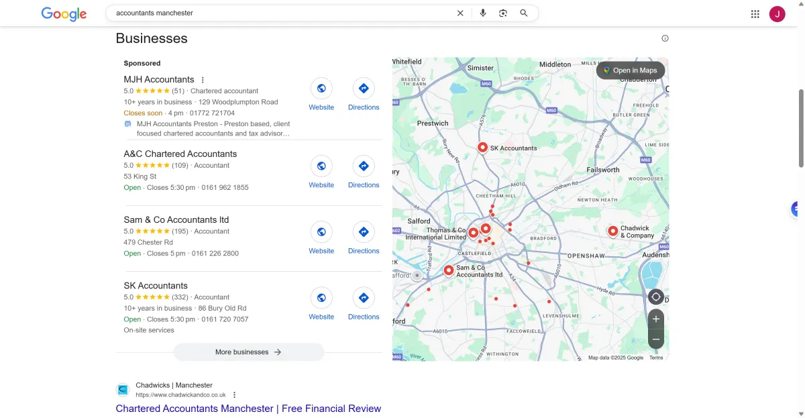Image resolution: width=805 pixels, height=418 pixels.
Task: Open A&C Chartered Accountants listing title
Action: (180, 154)
